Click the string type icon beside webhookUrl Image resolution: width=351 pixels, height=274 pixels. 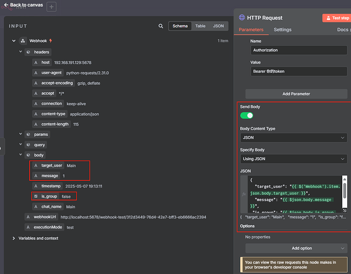point(28,217)
